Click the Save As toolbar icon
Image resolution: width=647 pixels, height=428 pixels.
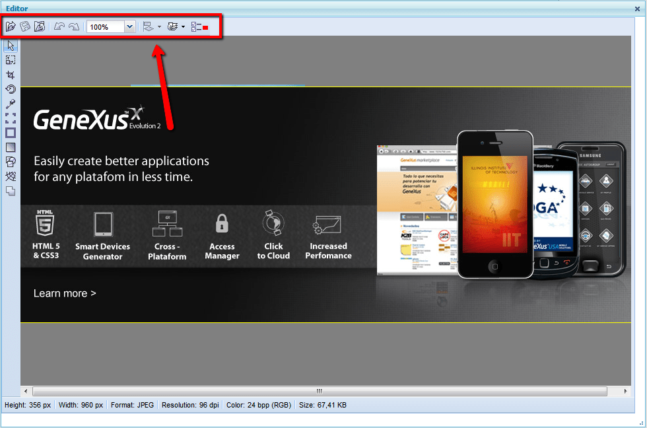pos(40,27)
